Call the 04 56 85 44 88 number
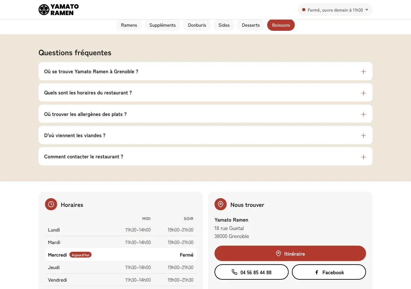The image size is (411, 289). (x=251, y=272)
